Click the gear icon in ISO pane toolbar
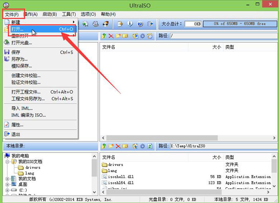Screen dimensions: 279x203 [x=143, y=36]
